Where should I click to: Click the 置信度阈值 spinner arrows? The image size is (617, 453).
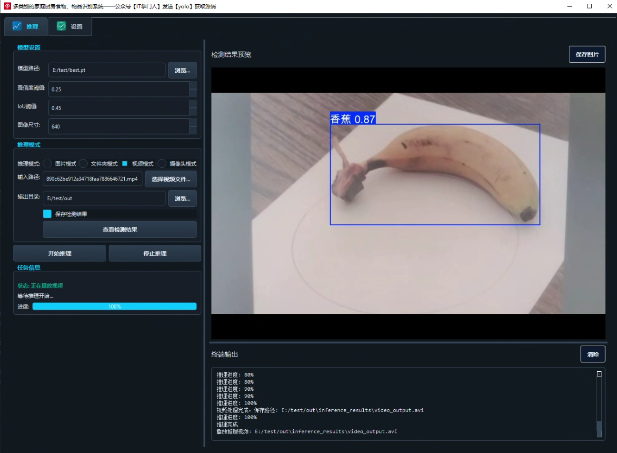pos(193,89)
